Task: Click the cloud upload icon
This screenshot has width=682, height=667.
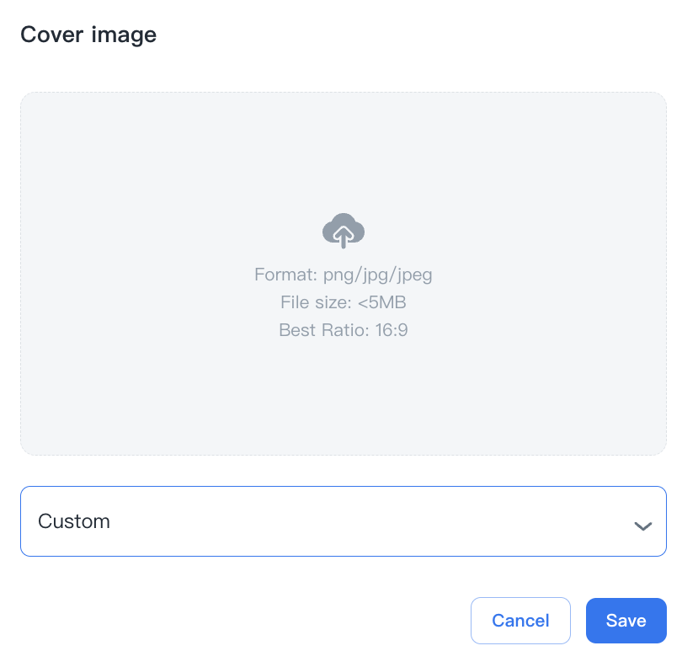Action: click(344, 230)
